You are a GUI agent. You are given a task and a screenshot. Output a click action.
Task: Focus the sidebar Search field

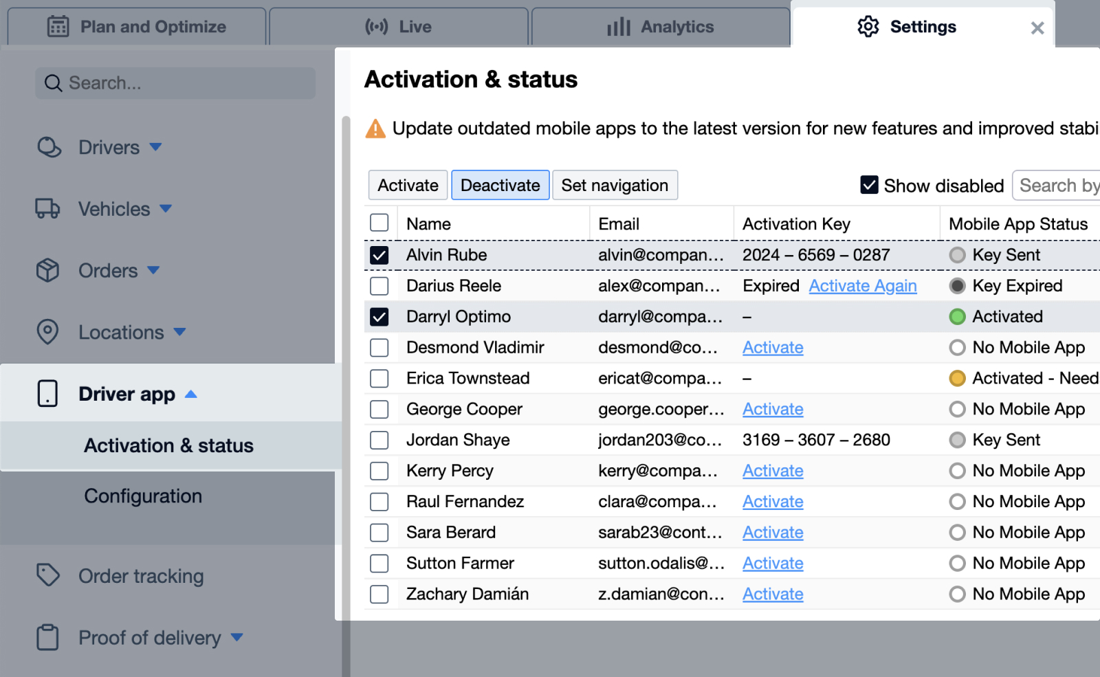click(175, 83)
